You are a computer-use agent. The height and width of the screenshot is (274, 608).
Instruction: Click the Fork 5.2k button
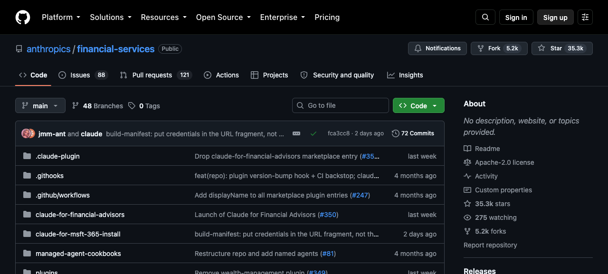point(499,48)
